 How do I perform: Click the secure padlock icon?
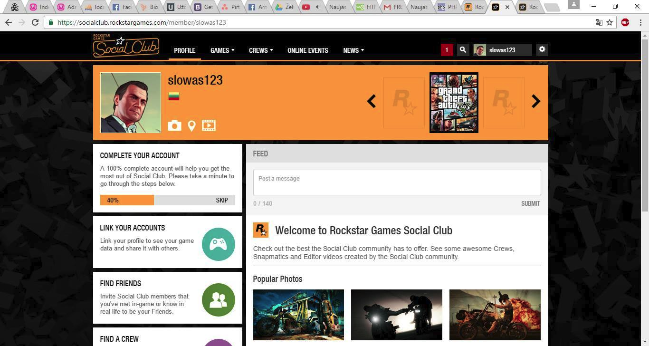[x=51, y=22]
